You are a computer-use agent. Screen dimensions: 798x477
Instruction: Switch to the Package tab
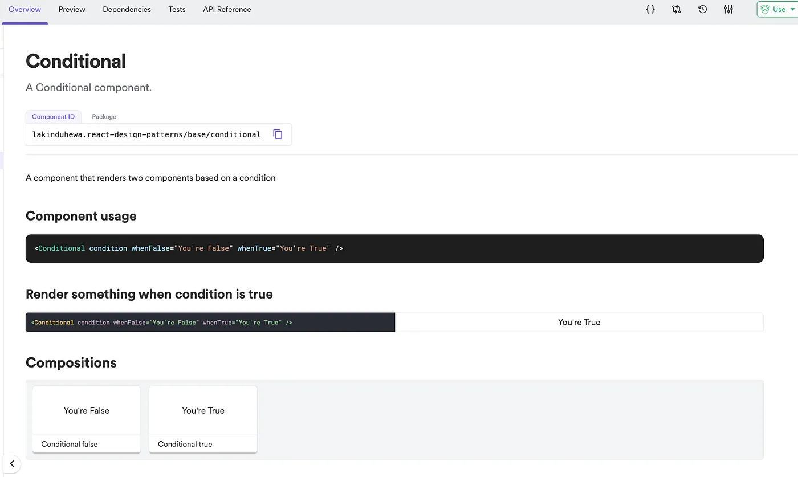click(104, 117)
